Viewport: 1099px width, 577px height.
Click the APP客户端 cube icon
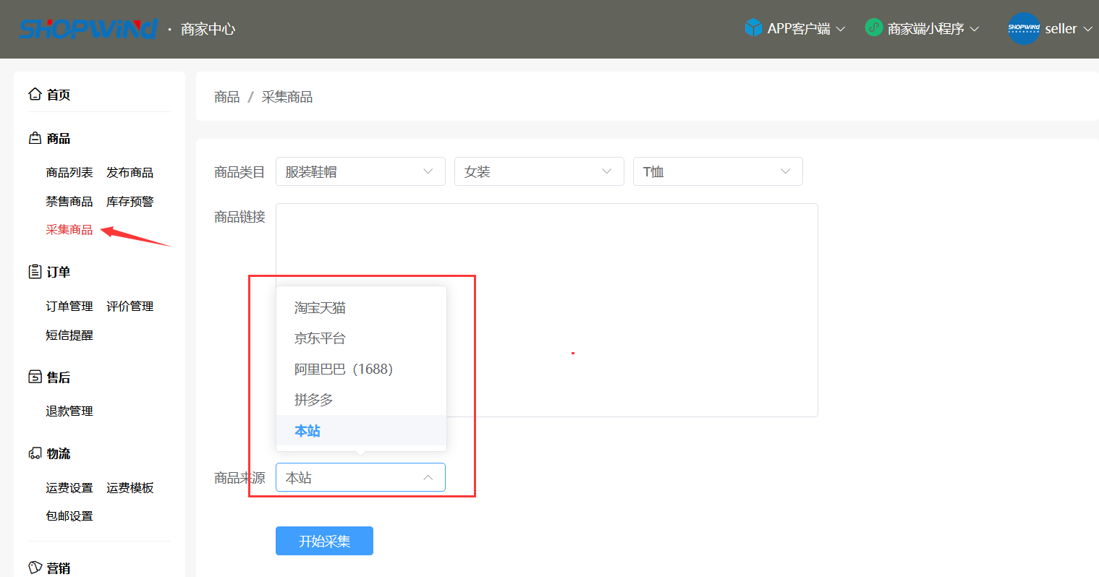(753, 28)
